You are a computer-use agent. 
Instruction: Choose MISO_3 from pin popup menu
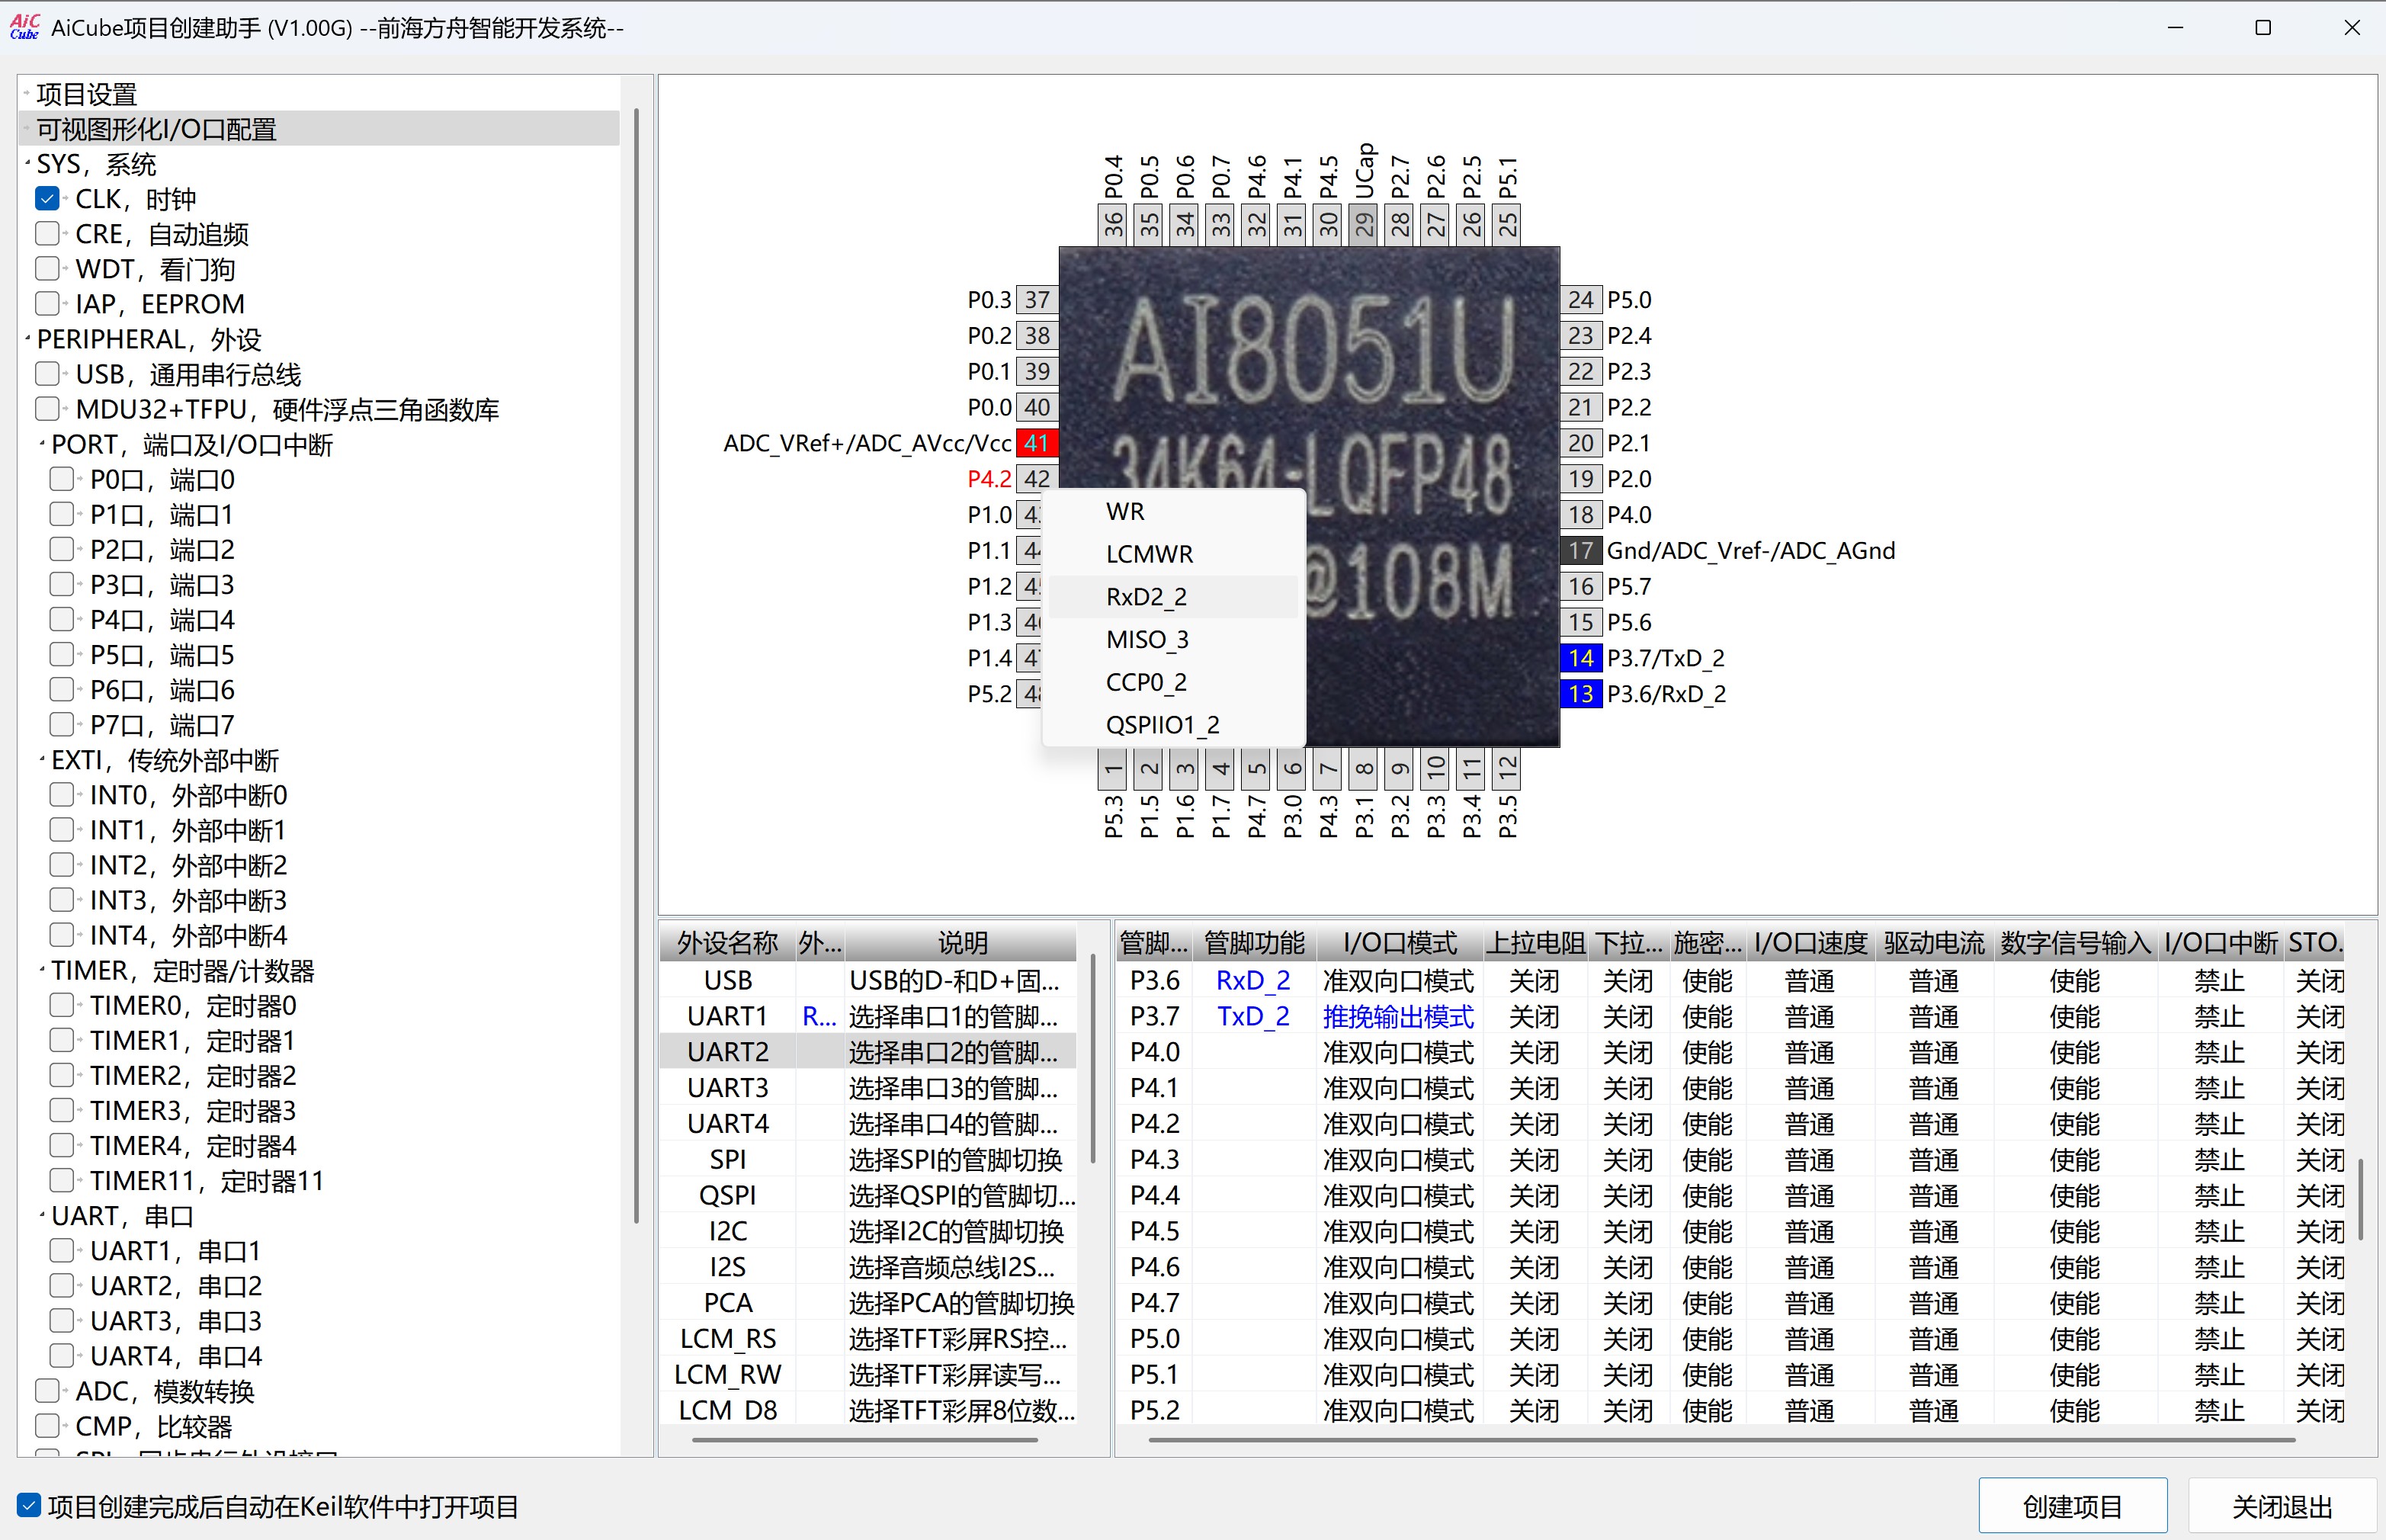tap(1146, 640)
